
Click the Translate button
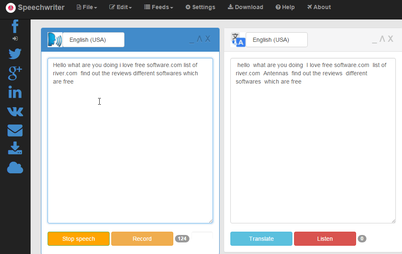click(x=261, y=239)
